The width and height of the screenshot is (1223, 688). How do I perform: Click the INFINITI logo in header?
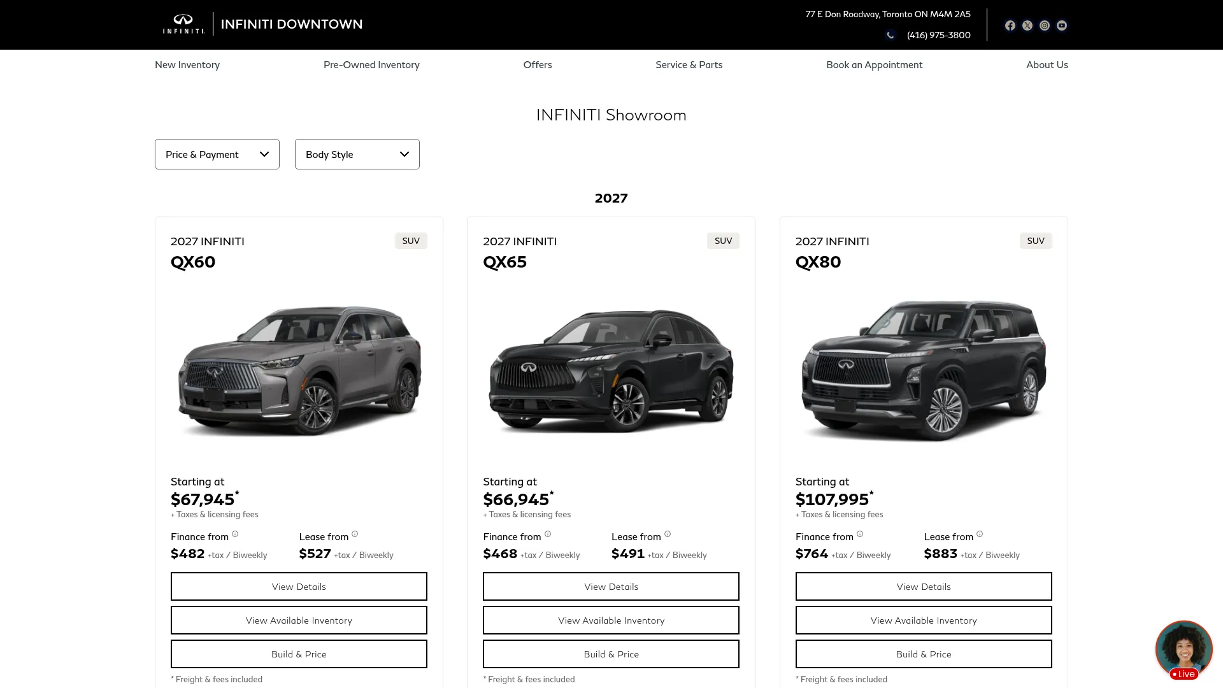click(x=183, y=24)
